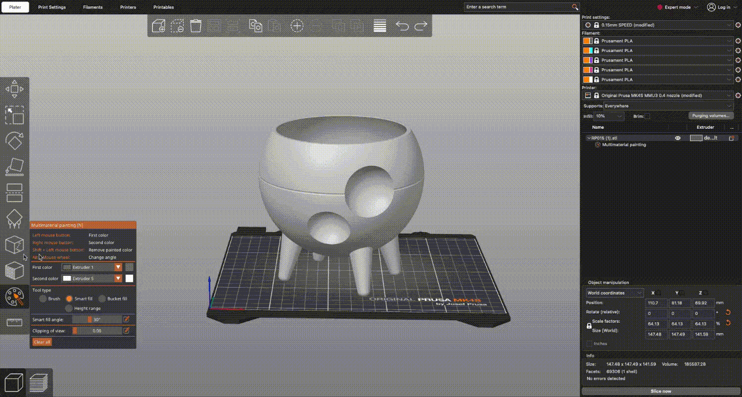Open the variable layer height icon
Image resolution: width=742 pixels, height=397 pixels.
[379, 26]
